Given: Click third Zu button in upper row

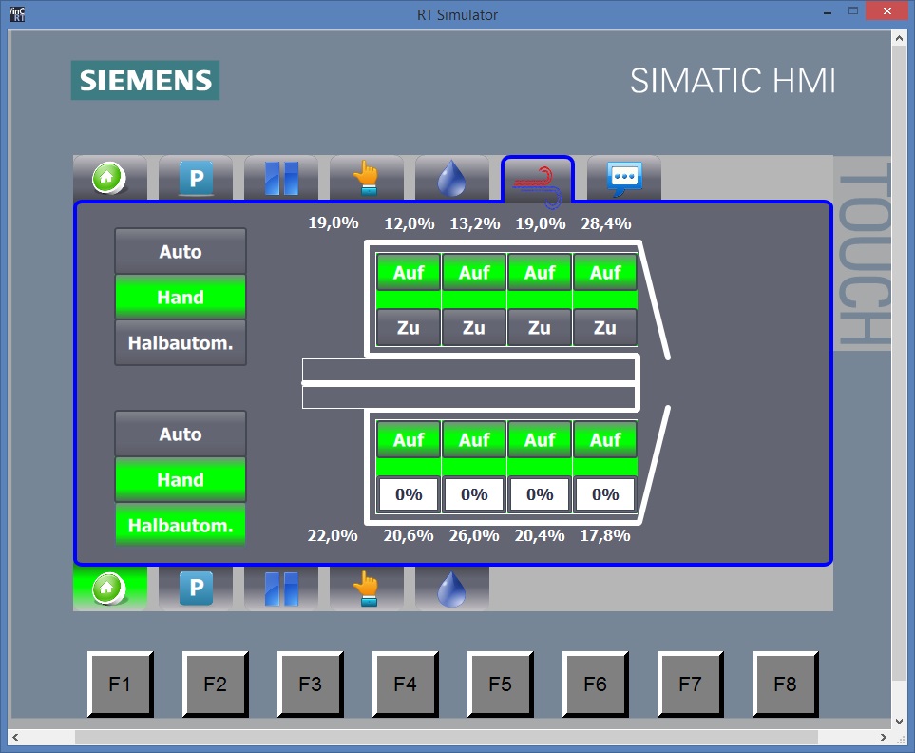Looking at the screenshot, I should click(x=540, y=327).
